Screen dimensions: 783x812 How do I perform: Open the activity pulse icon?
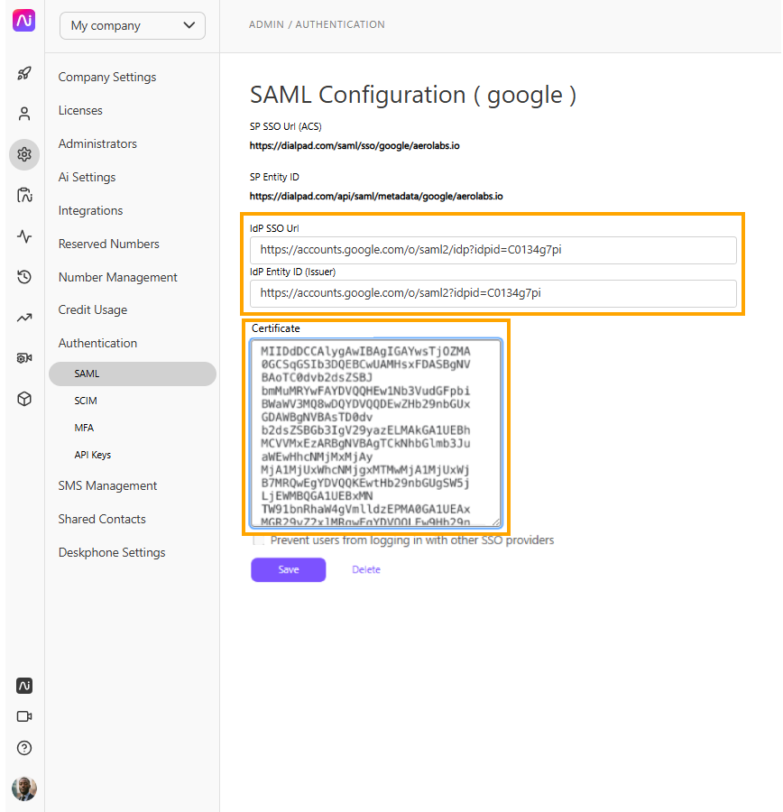(x=24, y=236)
